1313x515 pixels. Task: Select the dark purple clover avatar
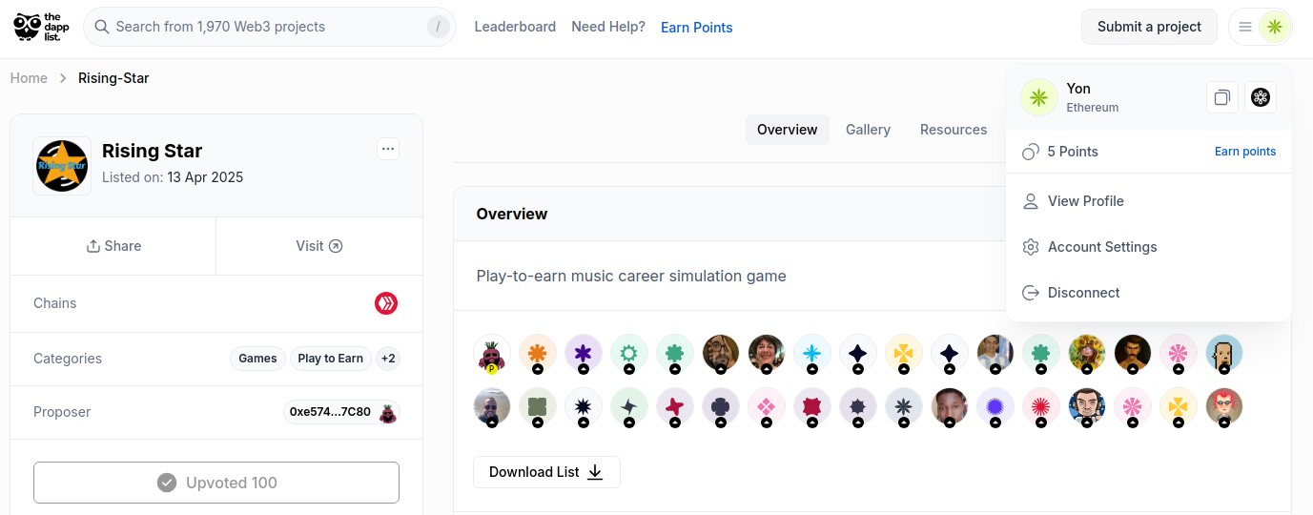721,407
